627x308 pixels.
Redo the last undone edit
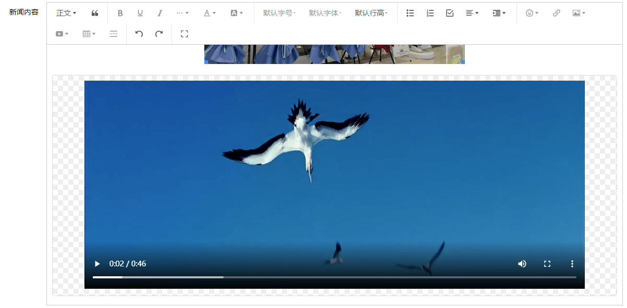click(x=159, y=34)
